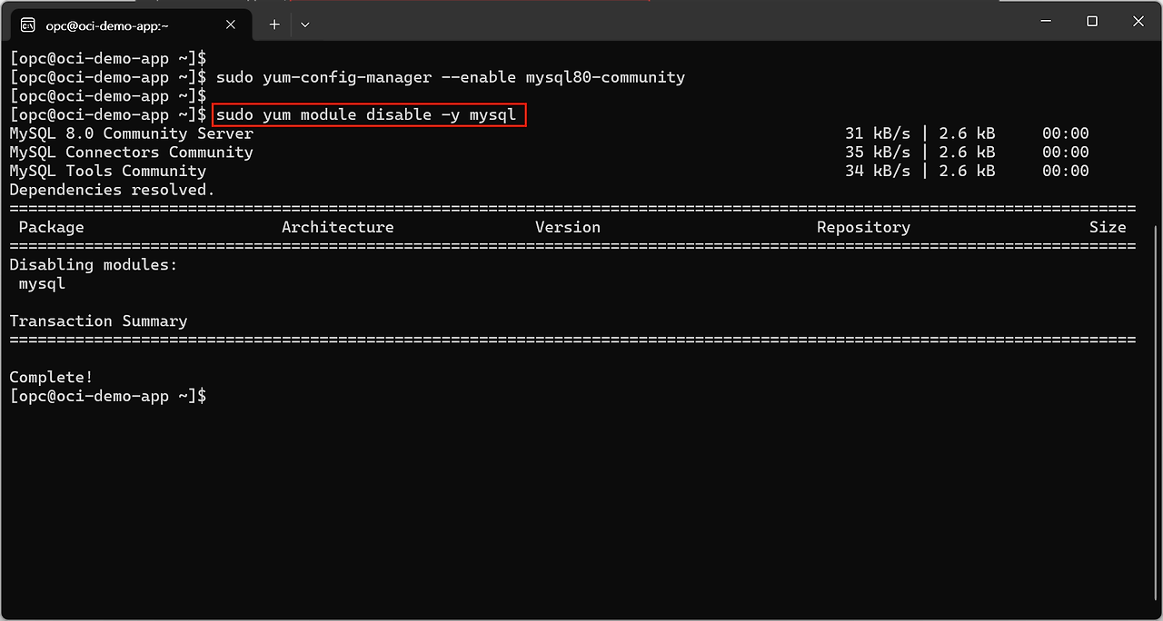Maximize the terminal window

(1092, 22)
